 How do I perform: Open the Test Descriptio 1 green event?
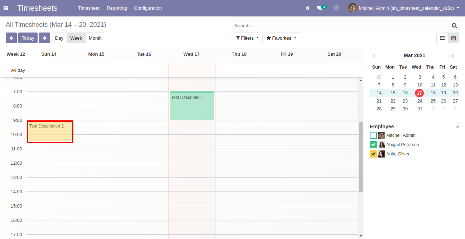pyautogui.click(x=192, y=106)
